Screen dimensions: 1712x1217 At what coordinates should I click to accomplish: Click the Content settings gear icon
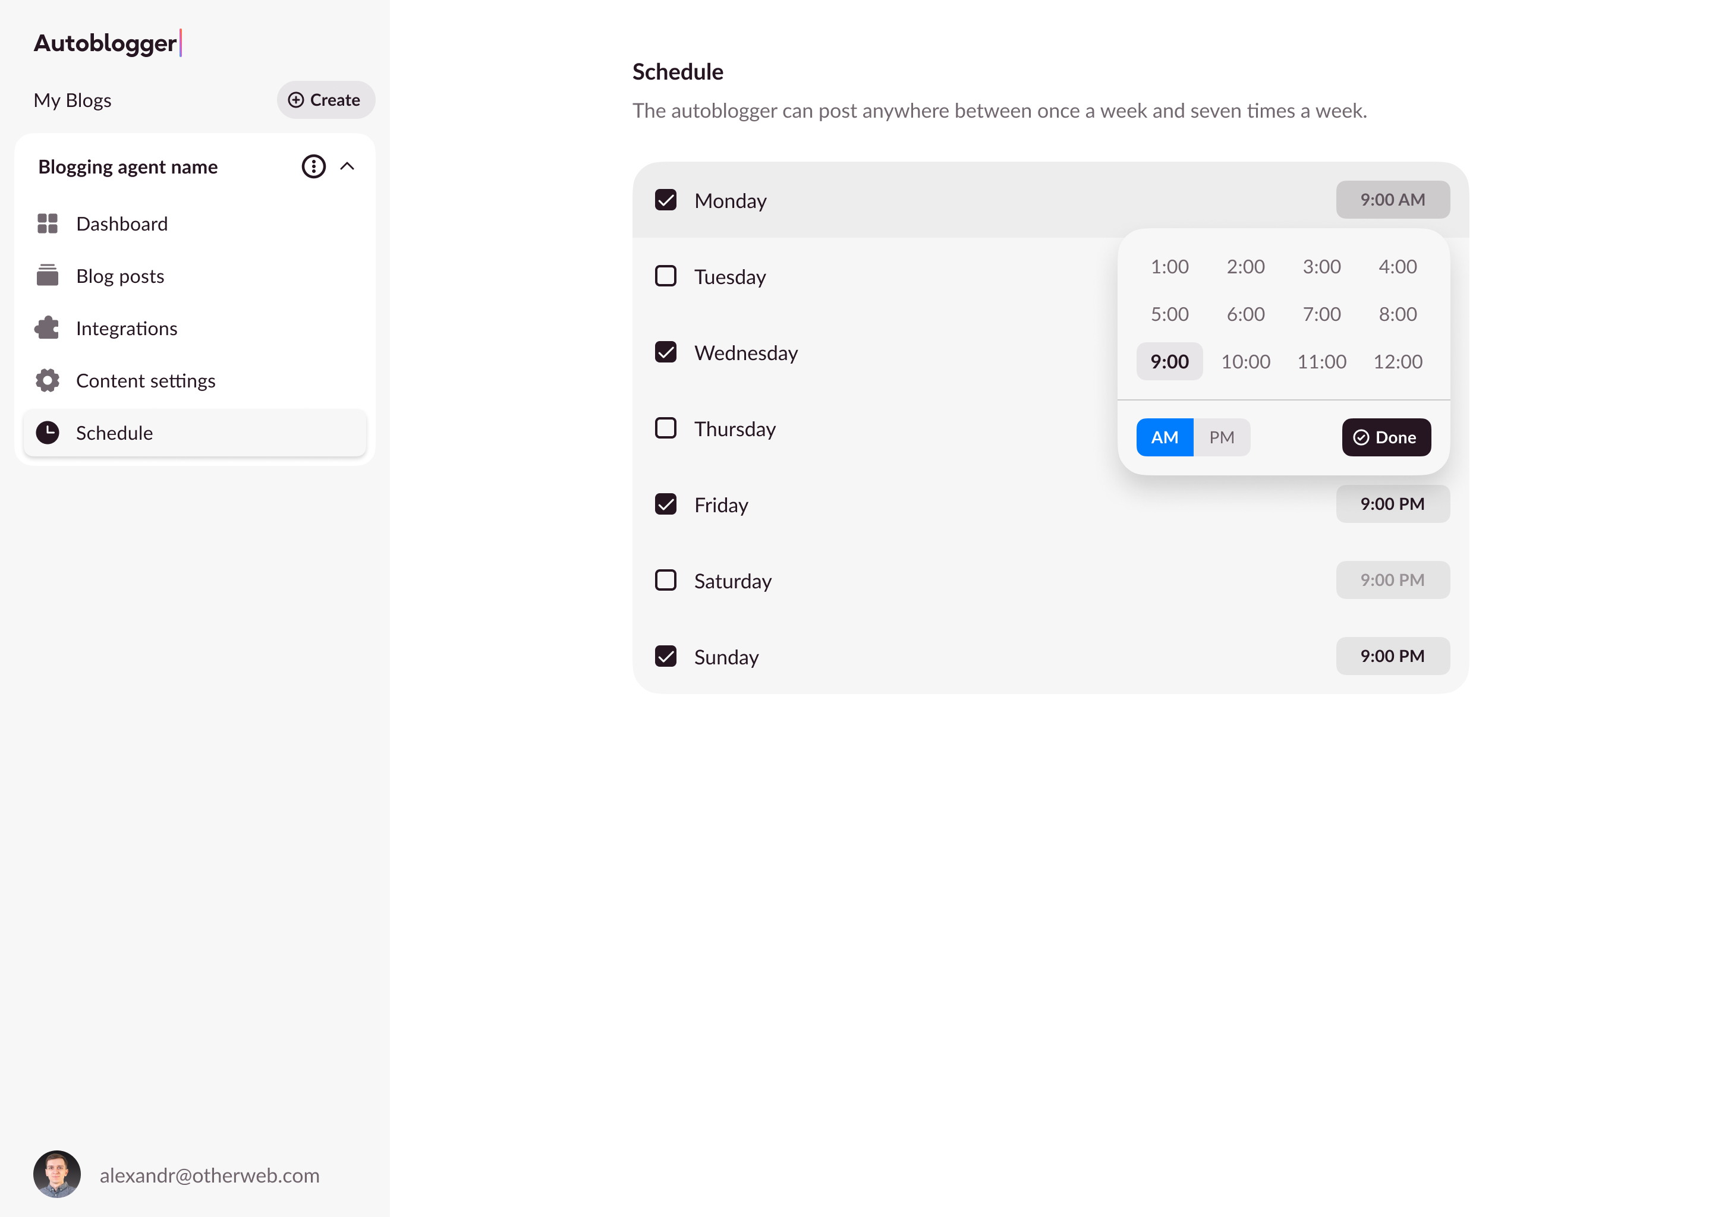click(47, 381)
